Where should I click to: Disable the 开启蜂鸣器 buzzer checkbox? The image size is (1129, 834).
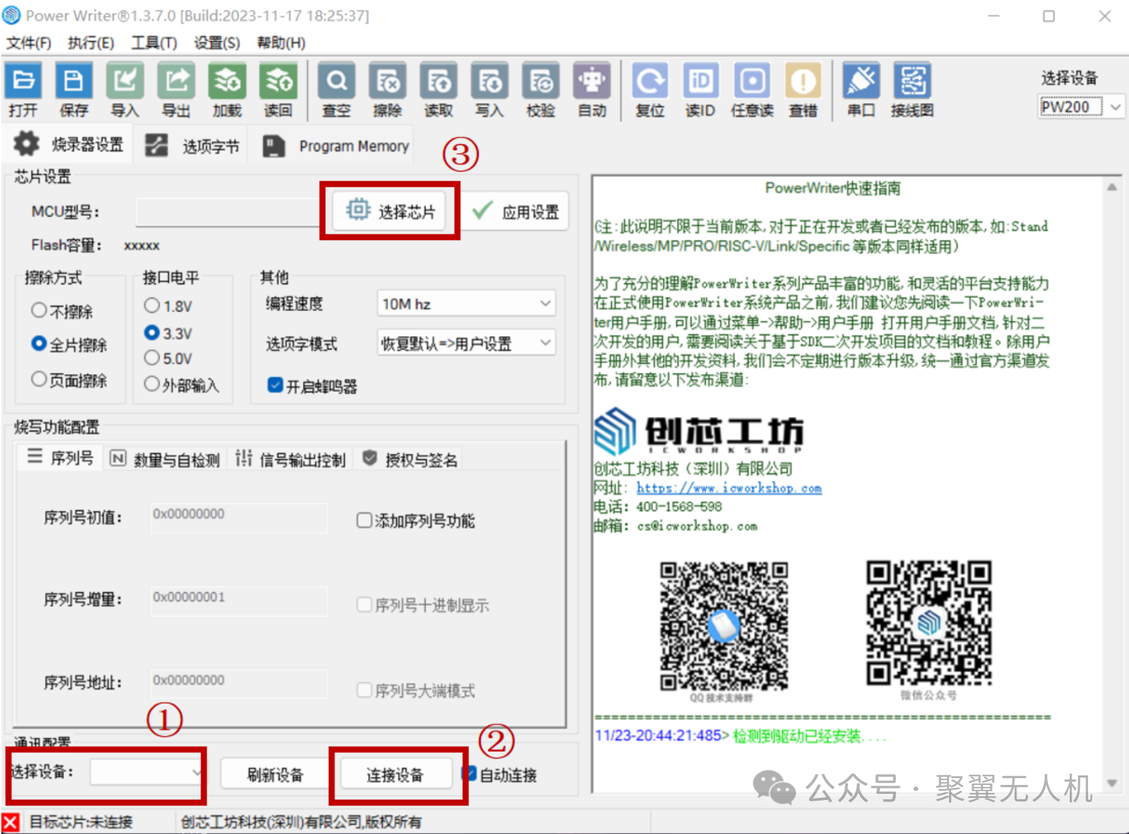click(275, 386)
